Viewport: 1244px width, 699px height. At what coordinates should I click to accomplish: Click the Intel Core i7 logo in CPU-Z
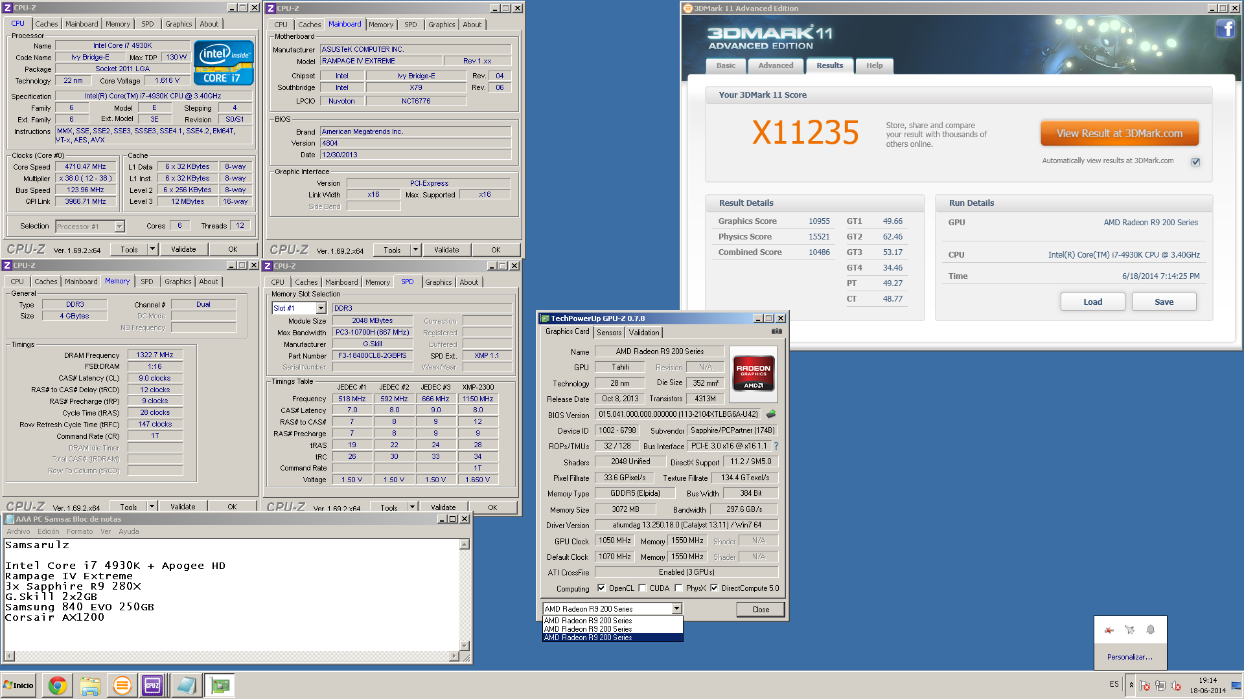coord(224,63)
